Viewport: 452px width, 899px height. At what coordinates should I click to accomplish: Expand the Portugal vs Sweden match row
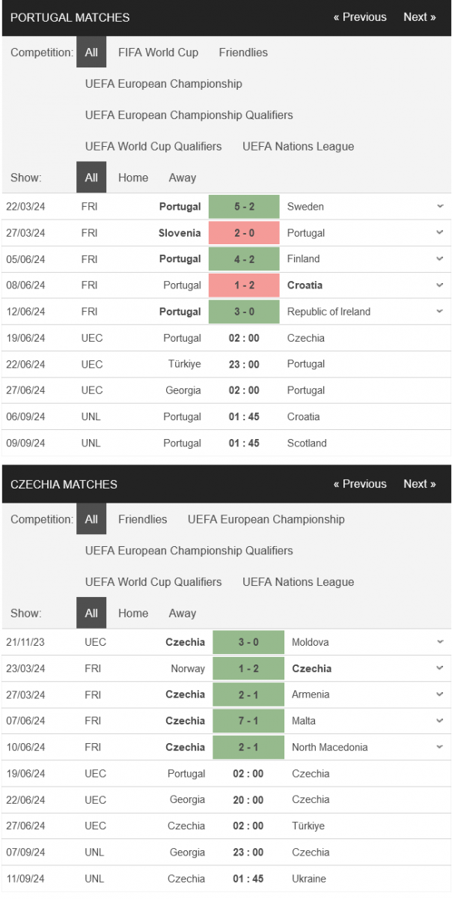pos(440,206)
